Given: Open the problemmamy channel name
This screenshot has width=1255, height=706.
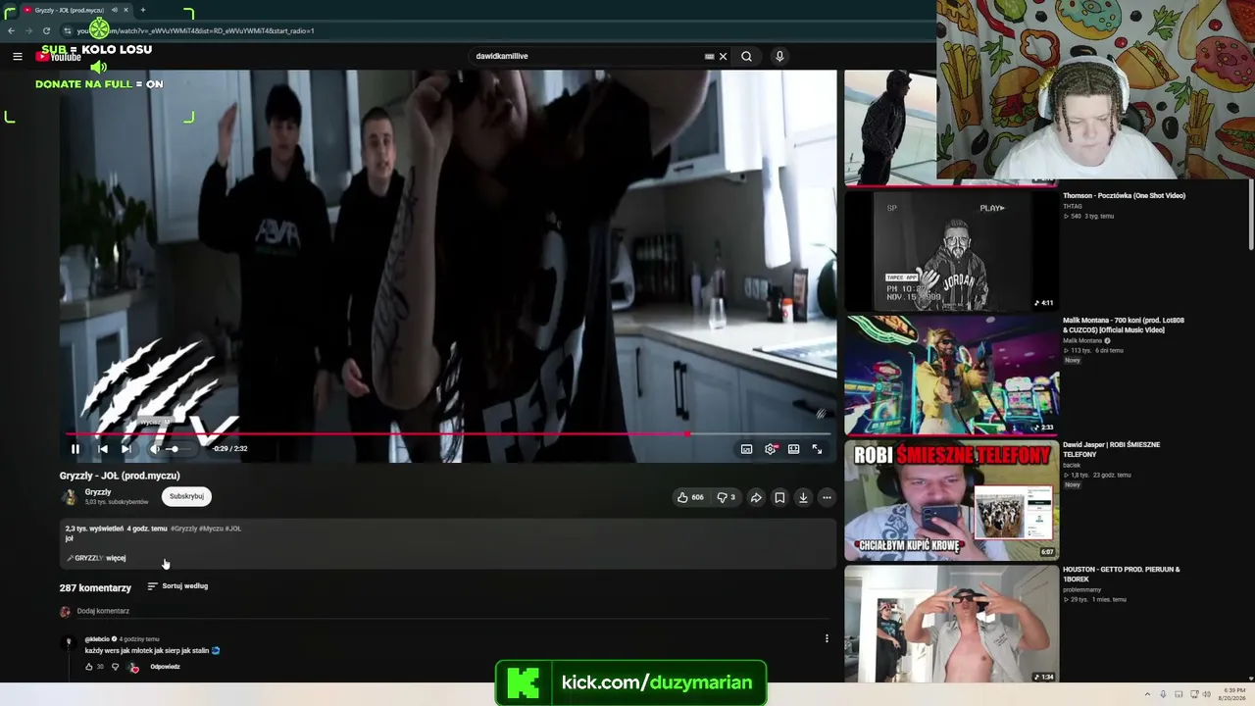Looking at the screenshot, I should (1083, 589).
